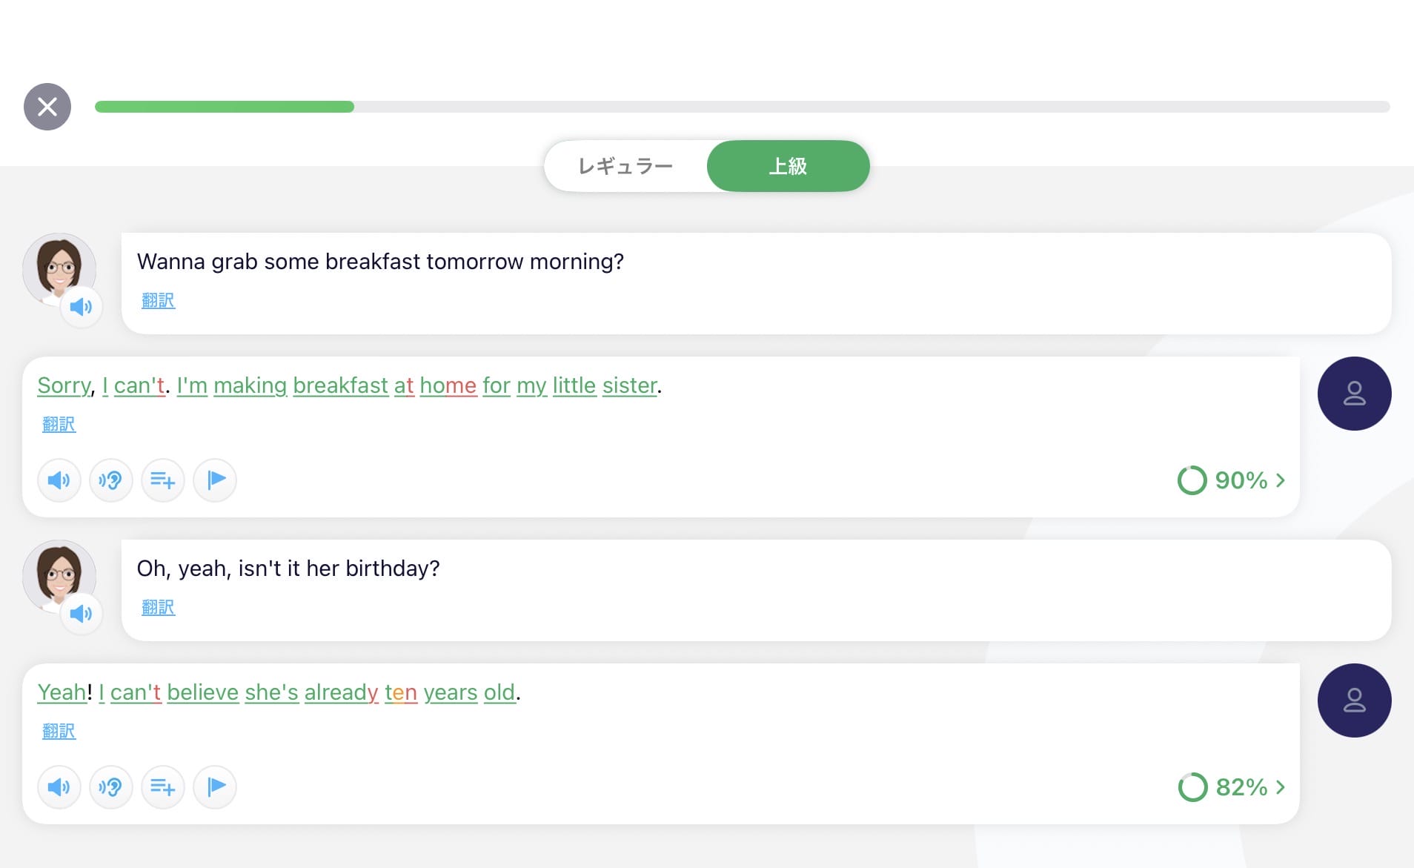This screenshot has height=868, width=1414.
Task: Close the lesson with the X button
Action: [x=47, y=107]
